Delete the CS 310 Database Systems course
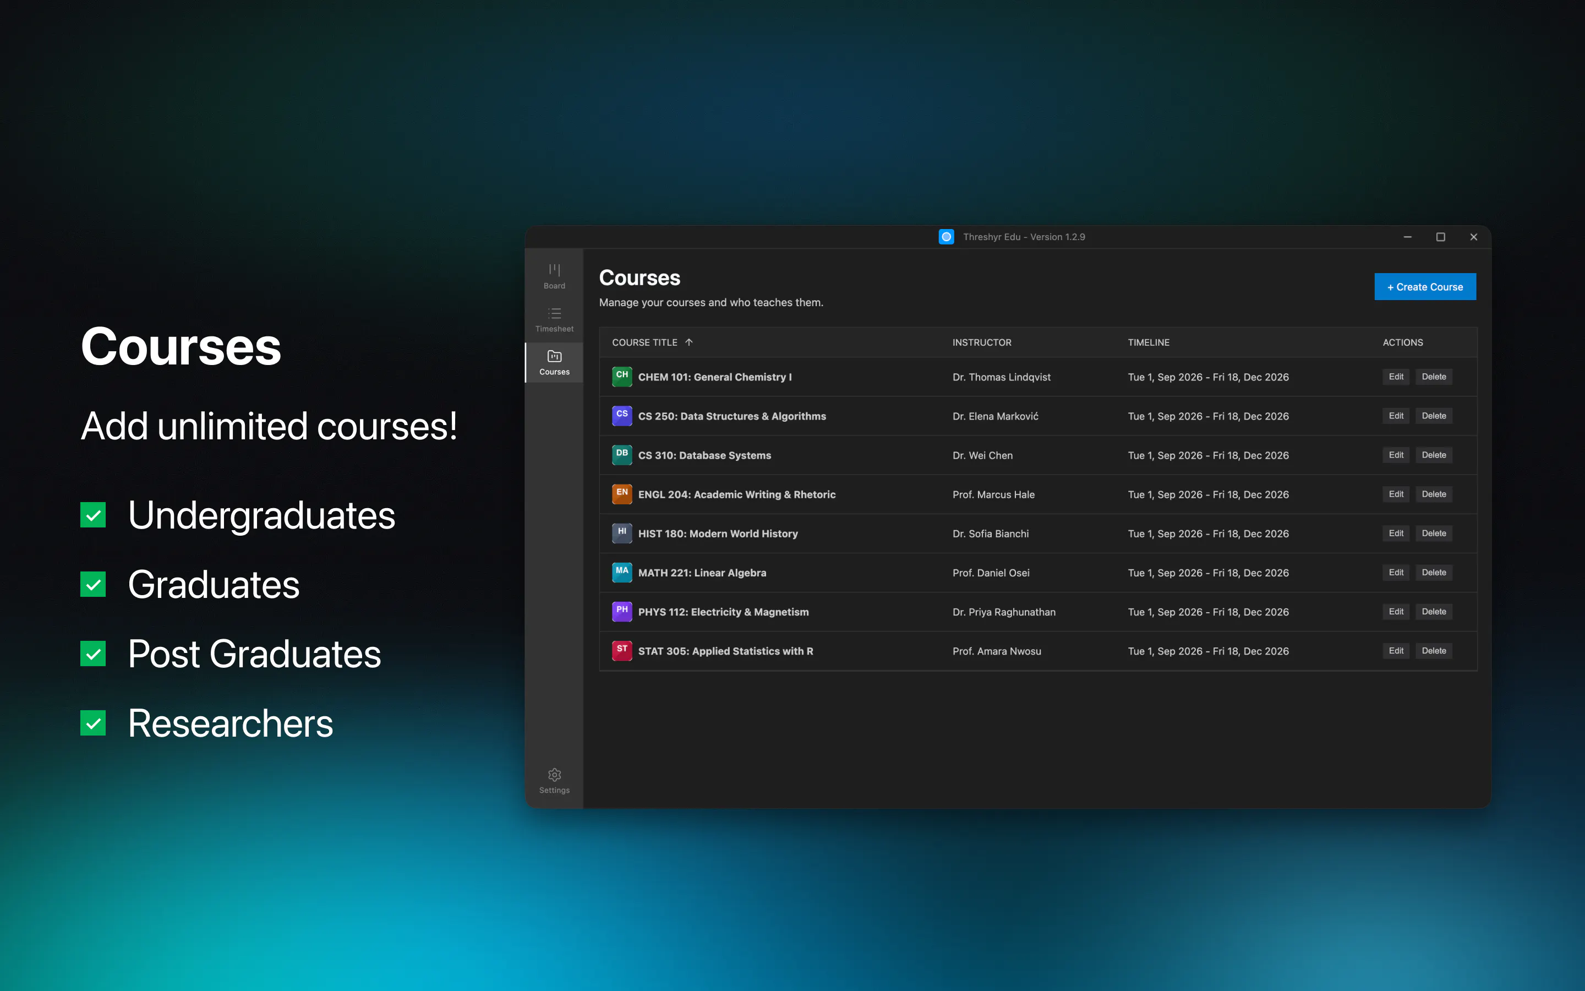This screenshot has height=991, width=1585. [x=1433, y=455]
